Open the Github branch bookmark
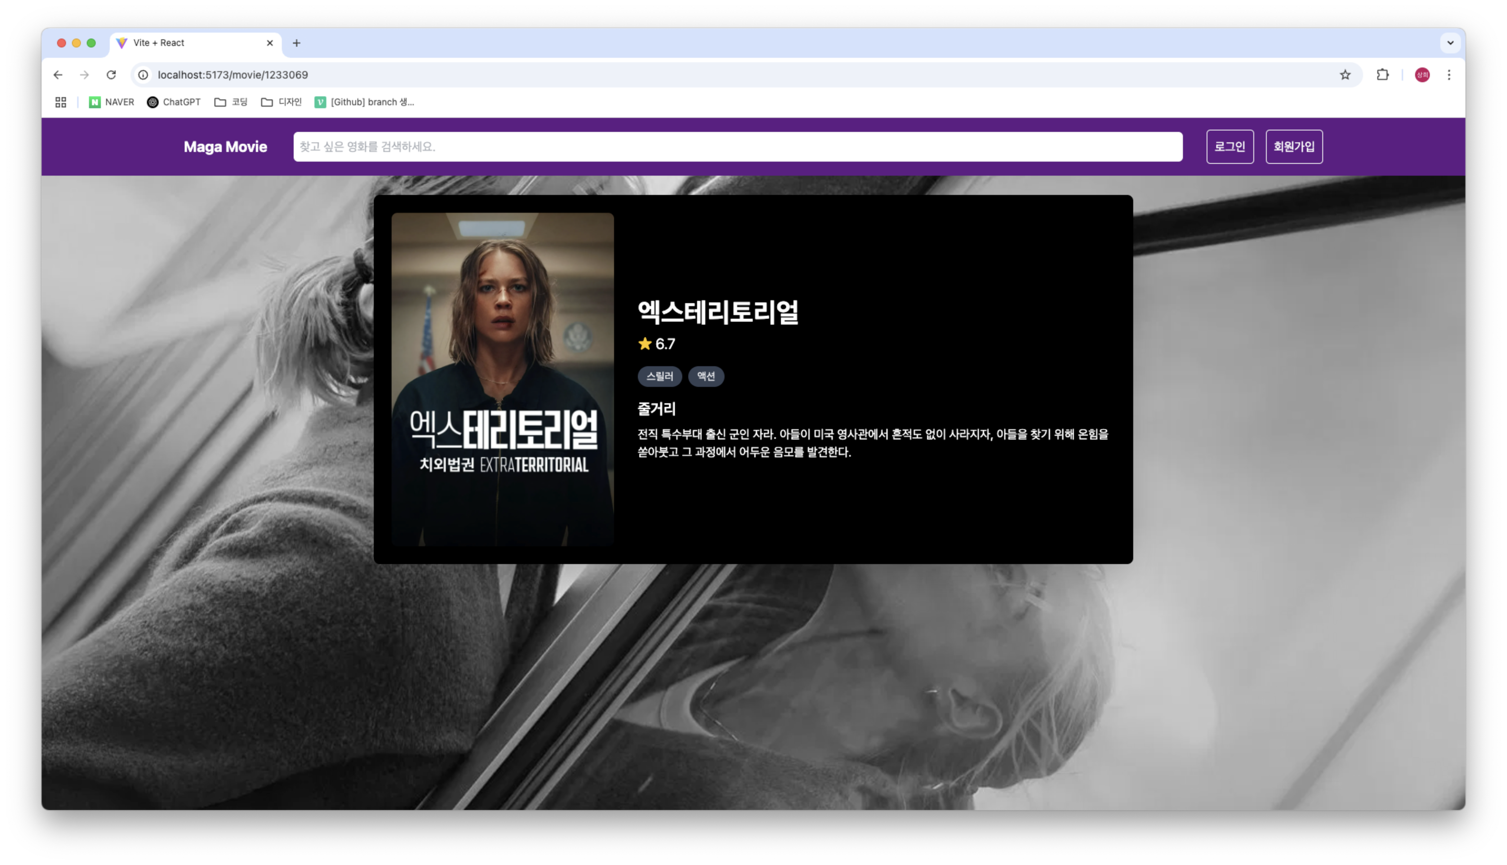Viewport: 1507px width, 865px height. pos(364,102)
